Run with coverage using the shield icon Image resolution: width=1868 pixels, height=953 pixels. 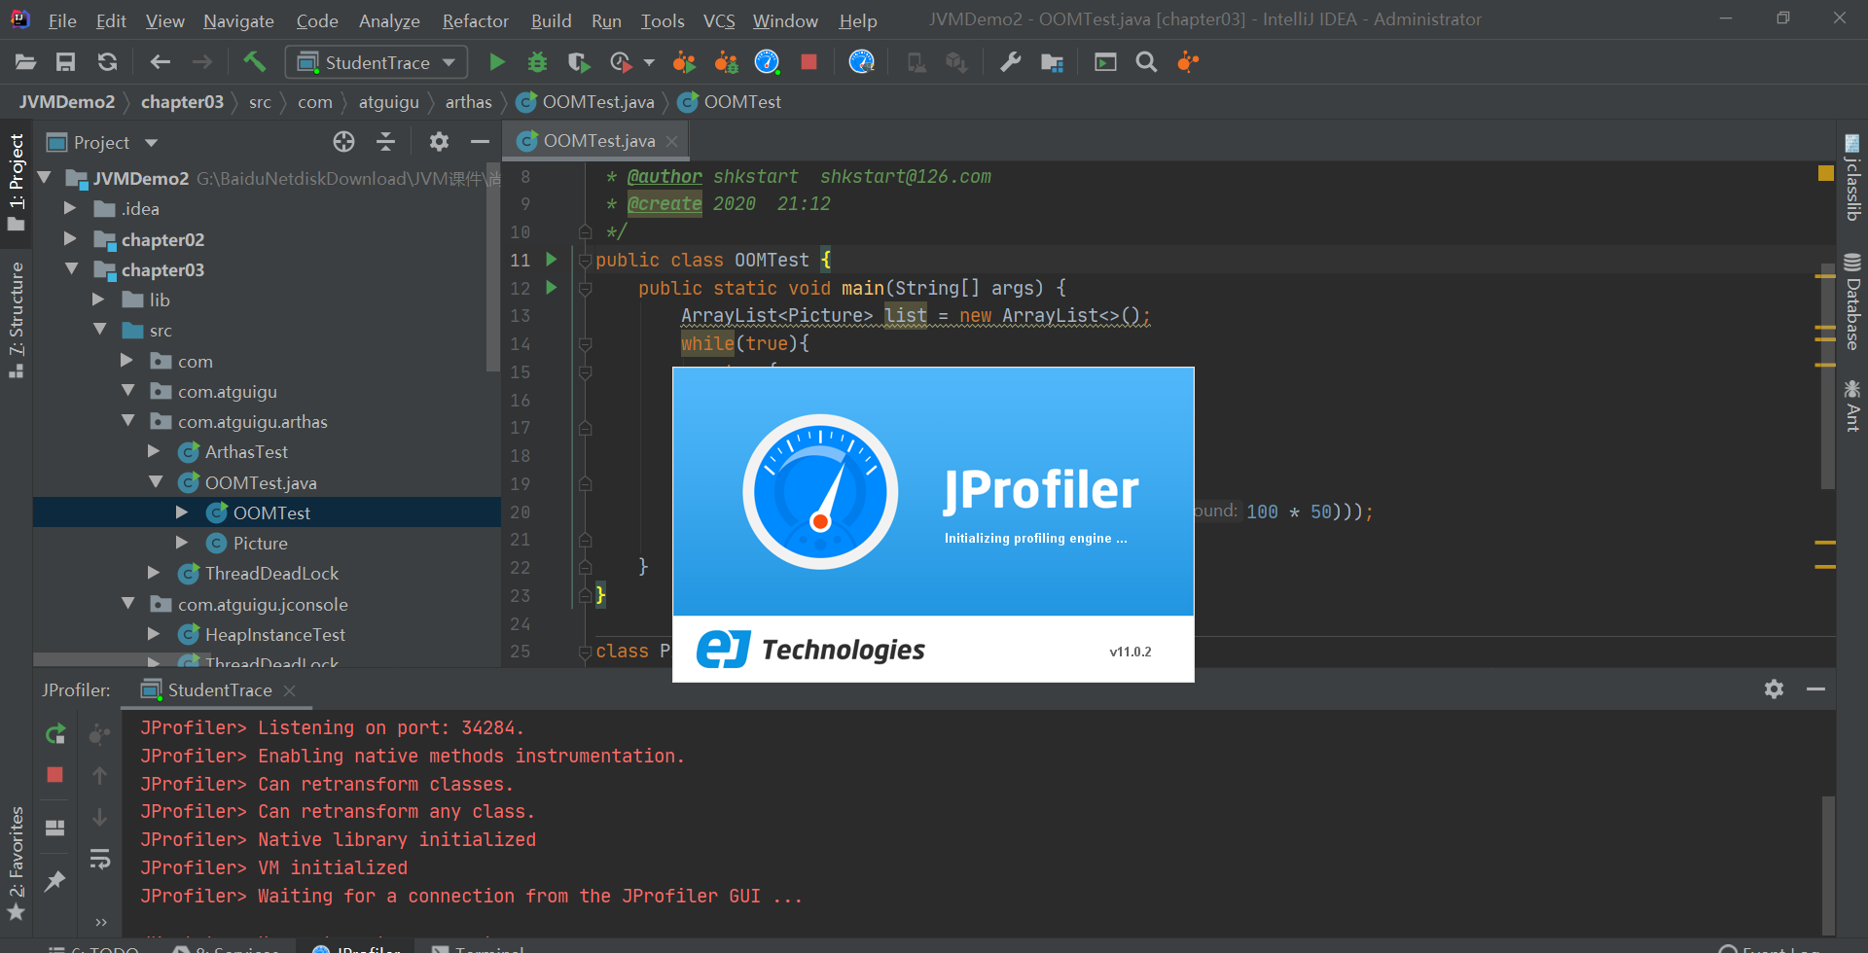[579, 63]
